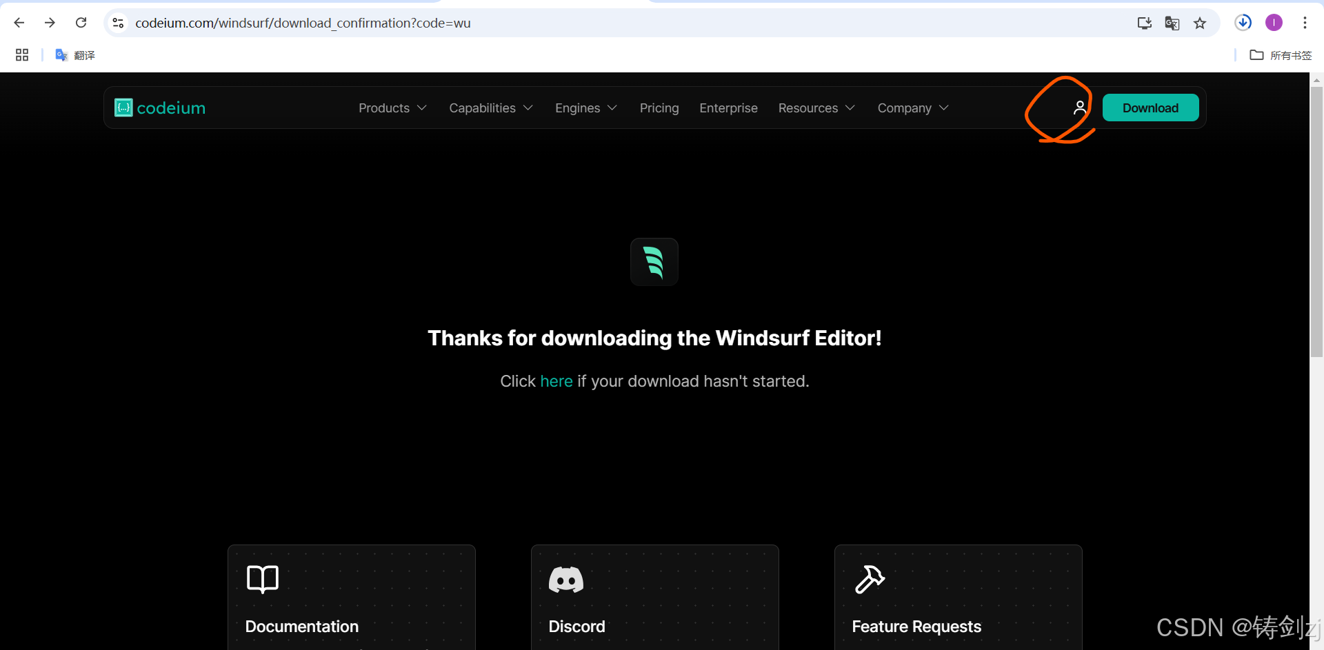1324x650 pixels.
Task: Open the apps grid in bookmarks bar
Action: 22,55
